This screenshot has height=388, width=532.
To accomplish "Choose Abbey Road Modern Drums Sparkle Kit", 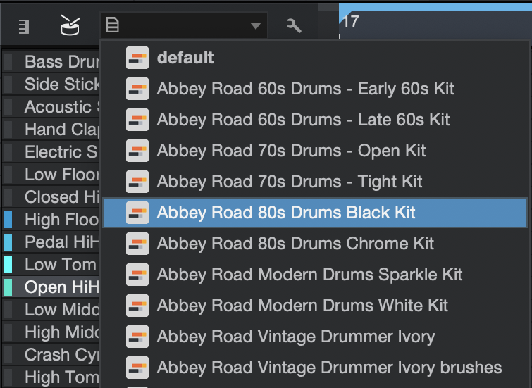I will [315, 275].
